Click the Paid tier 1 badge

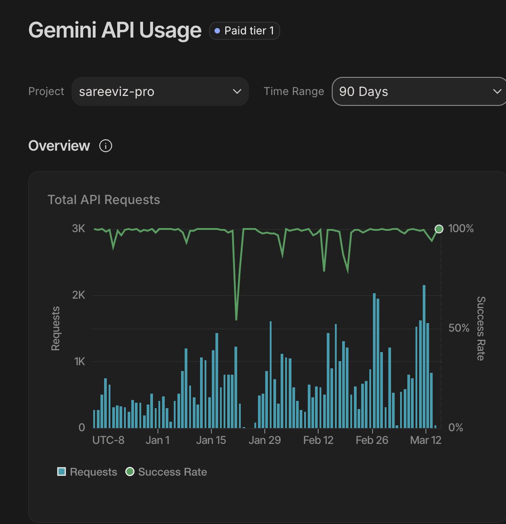click(x=244, y=31)
